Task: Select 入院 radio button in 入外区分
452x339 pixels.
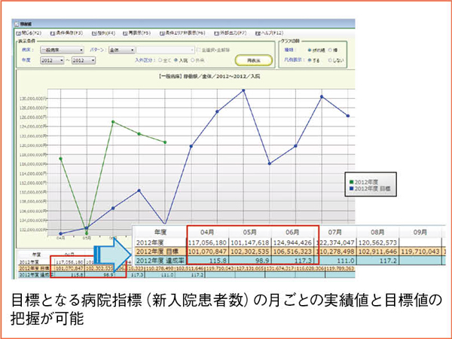Action: [x=175, y=60]
